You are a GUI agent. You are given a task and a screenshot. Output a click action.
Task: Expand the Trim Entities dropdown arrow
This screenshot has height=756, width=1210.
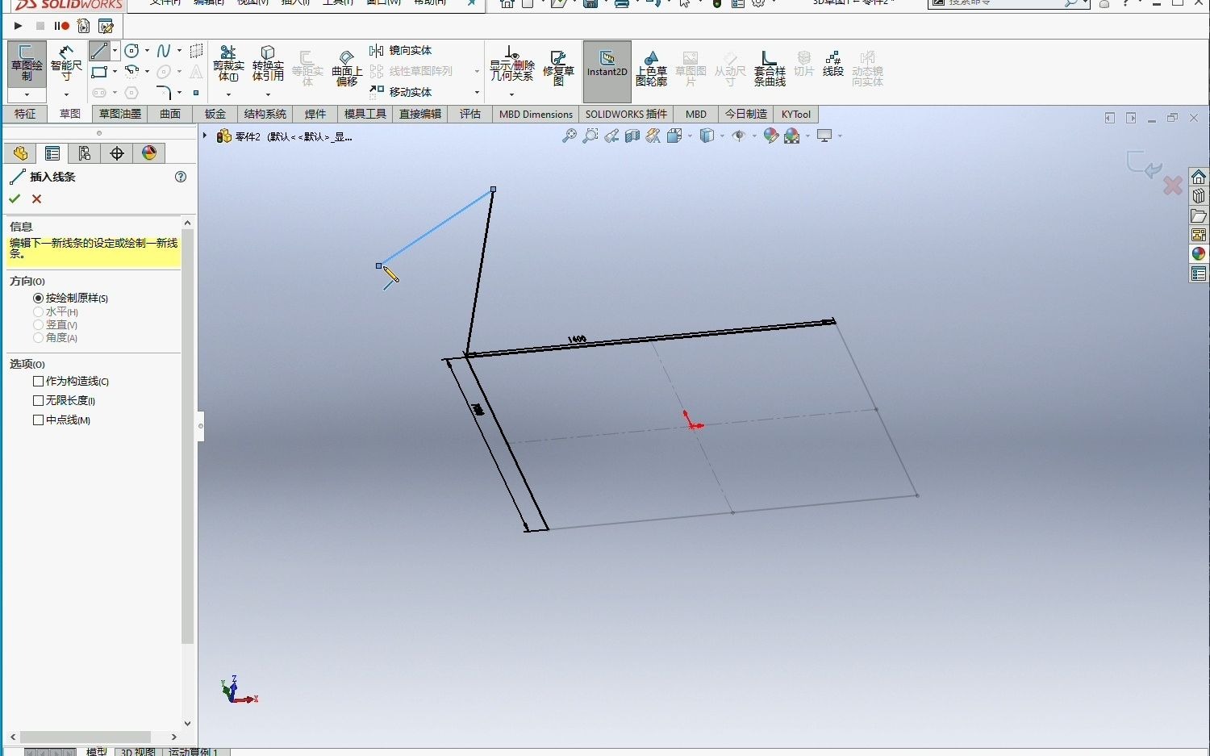228,94
